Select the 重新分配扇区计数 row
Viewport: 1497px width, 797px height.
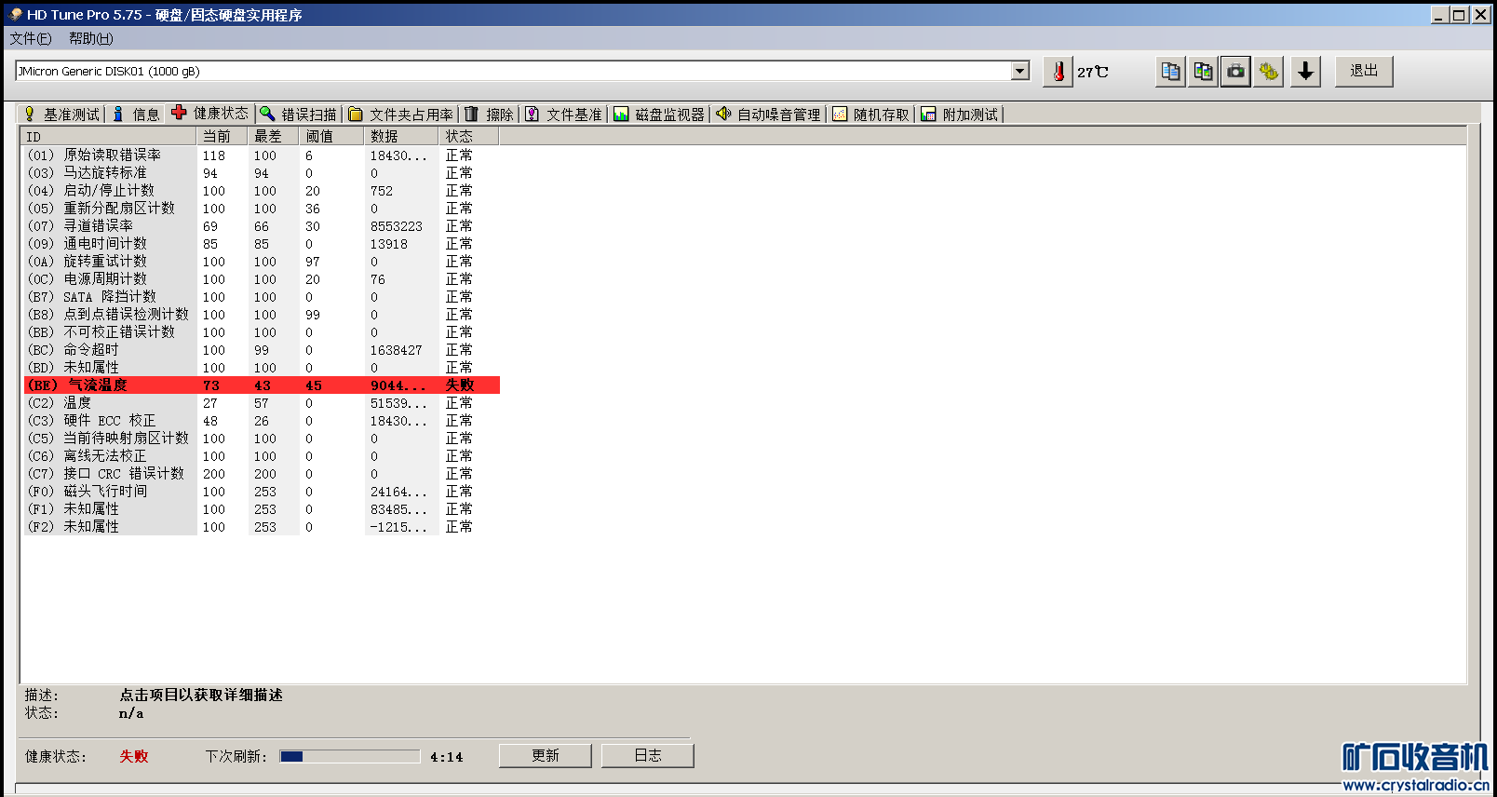262,209
